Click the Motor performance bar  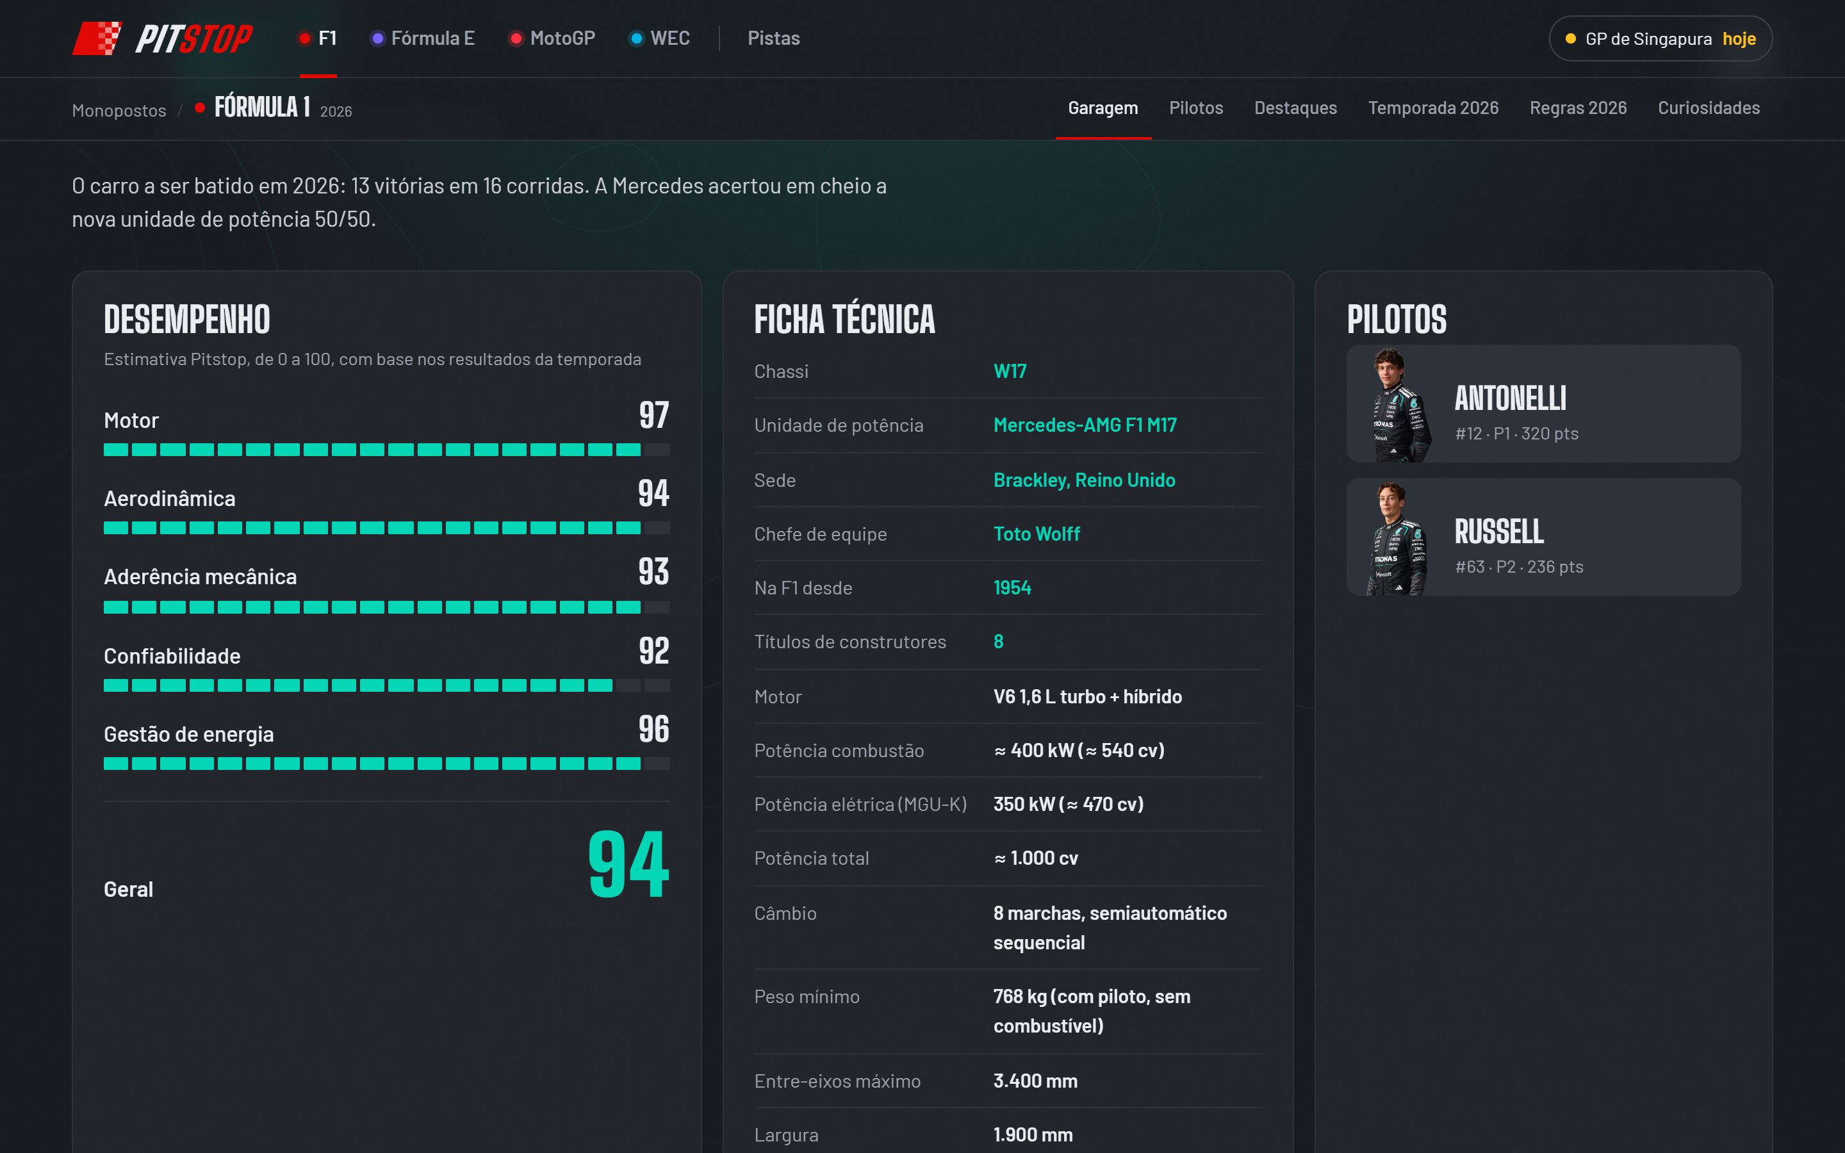click(386, 450)
